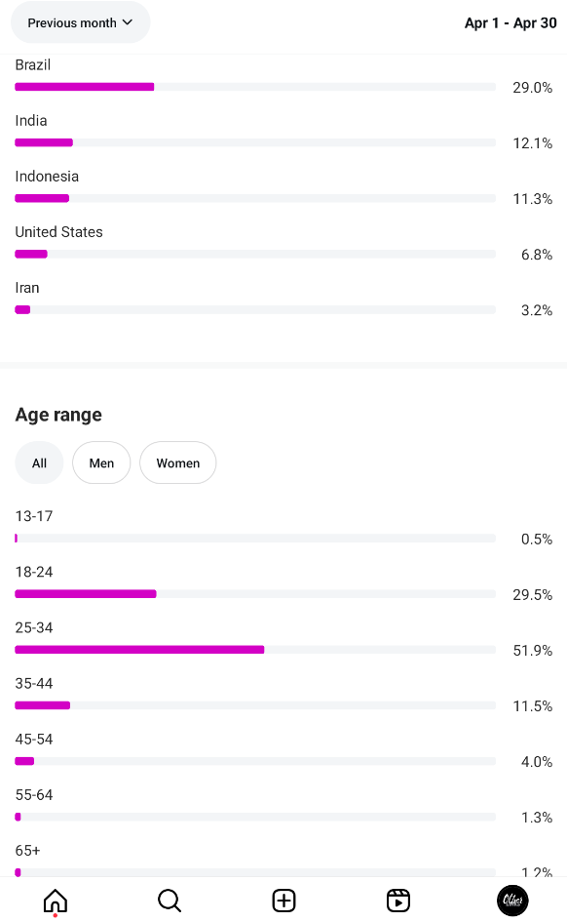This screenshot has width=567, height=922.
Task: Select the 25-34 age range bar
Action: point(255,650)
